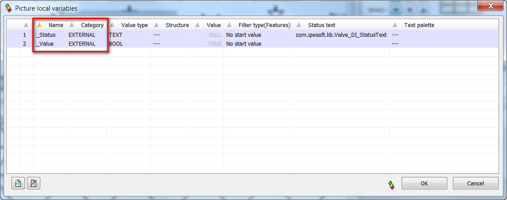The image size is (507, 200).
Task: Click sort triangle on row number column
Action: coord(26,25)
